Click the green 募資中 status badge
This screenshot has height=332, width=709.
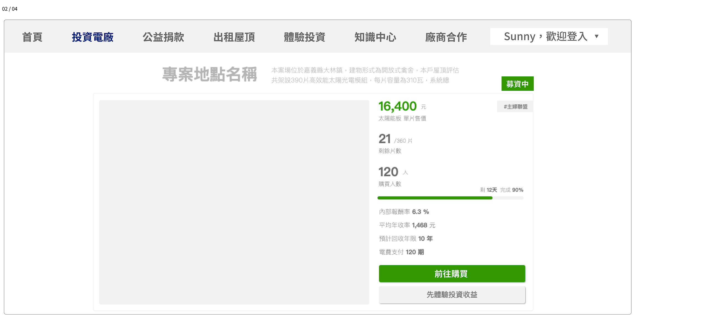517,84
